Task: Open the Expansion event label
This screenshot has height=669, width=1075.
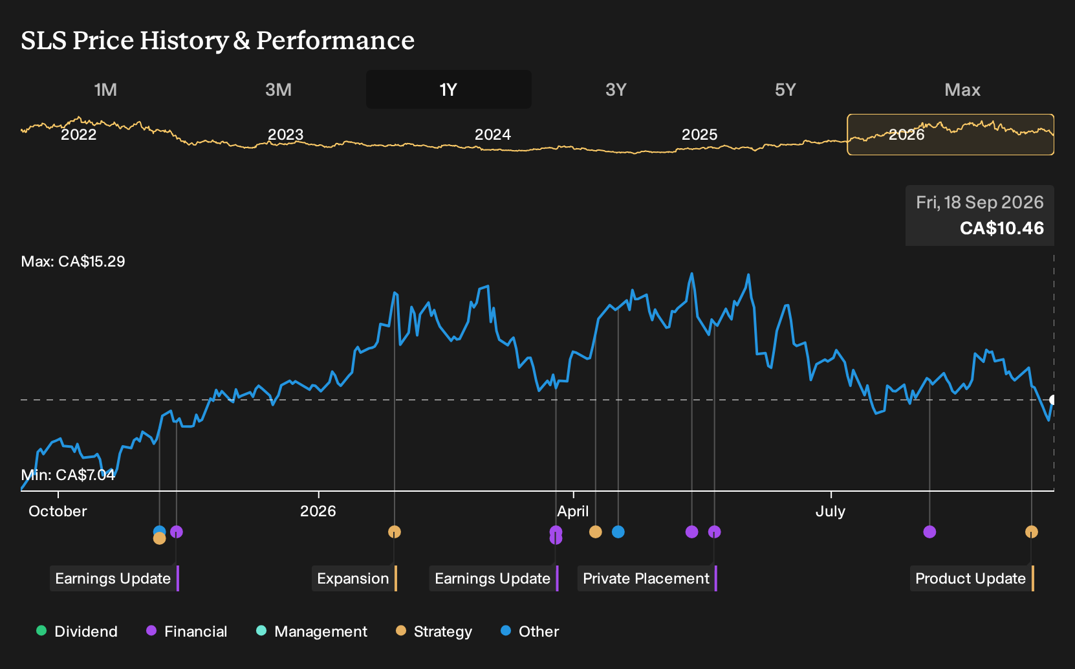Action: [354, 578]
